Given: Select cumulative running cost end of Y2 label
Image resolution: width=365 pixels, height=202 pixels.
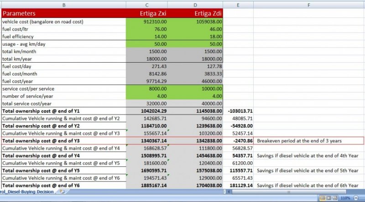Looking at the screenshot, I should pos(64,118).
